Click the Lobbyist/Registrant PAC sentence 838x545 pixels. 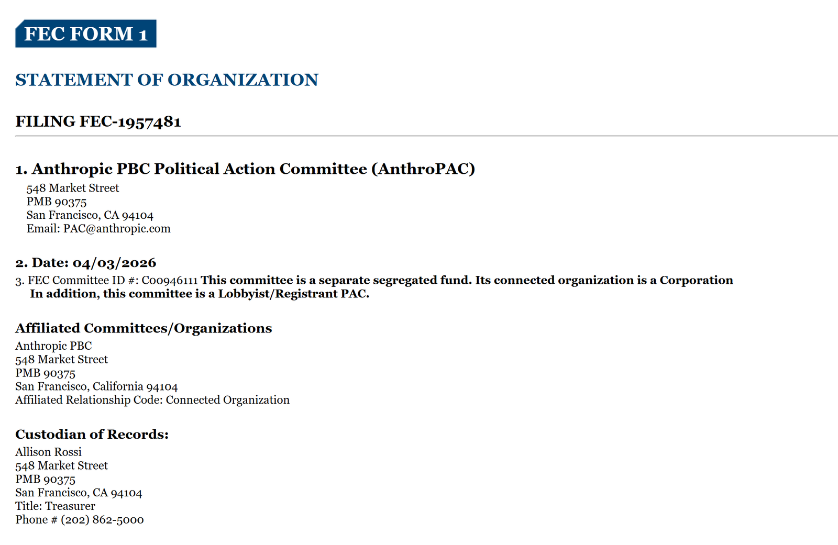[200, 294]
